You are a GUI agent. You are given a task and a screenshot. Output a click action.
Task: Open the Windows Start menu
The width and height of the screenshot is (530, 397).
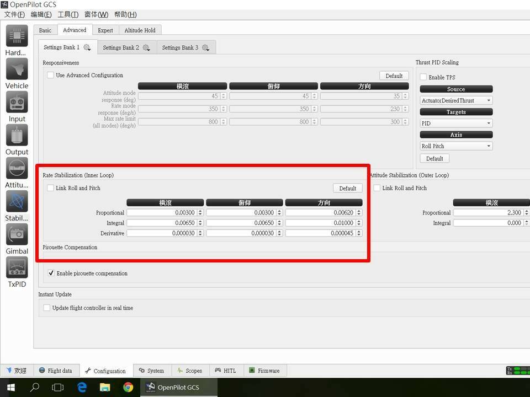[11, 387]
